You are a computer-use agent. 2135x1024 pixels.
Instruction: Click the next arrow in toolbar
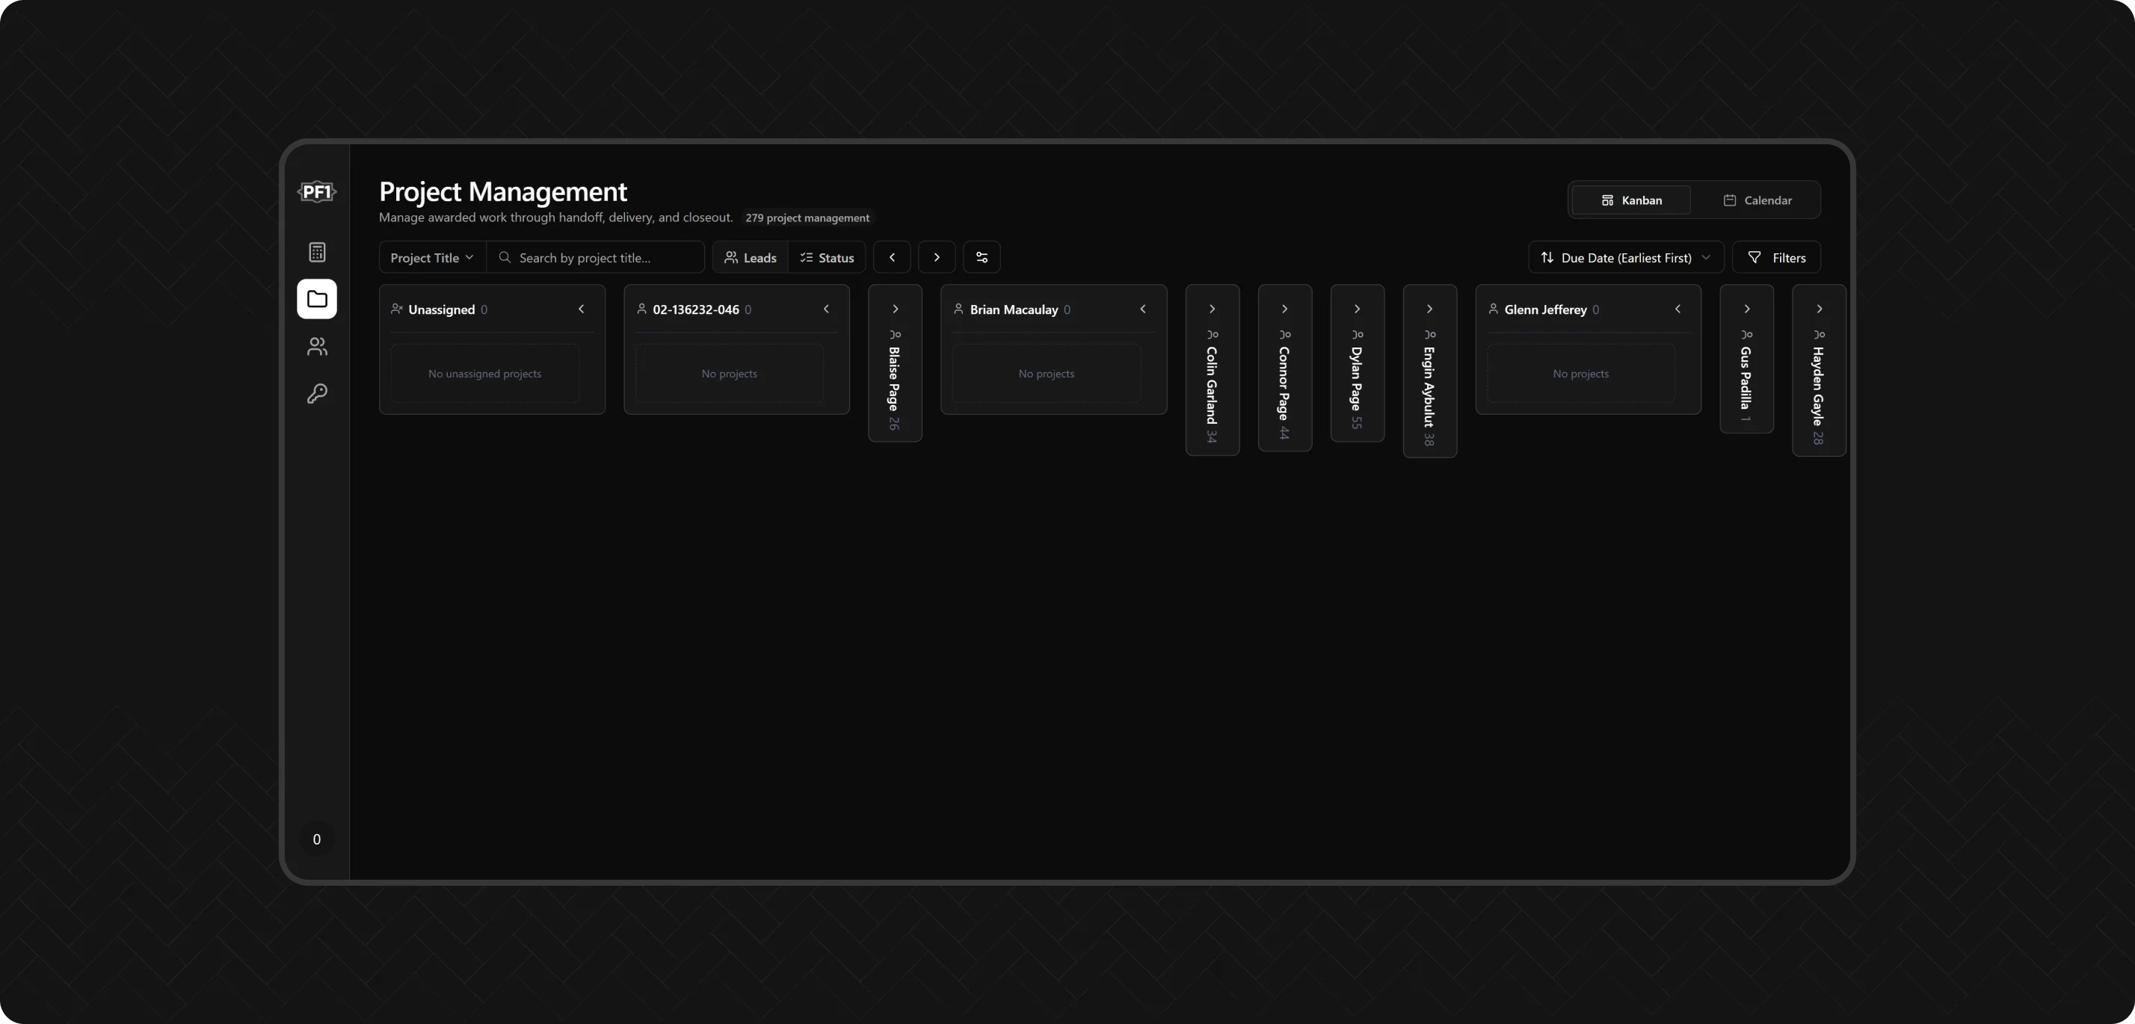tap(937, 258)
